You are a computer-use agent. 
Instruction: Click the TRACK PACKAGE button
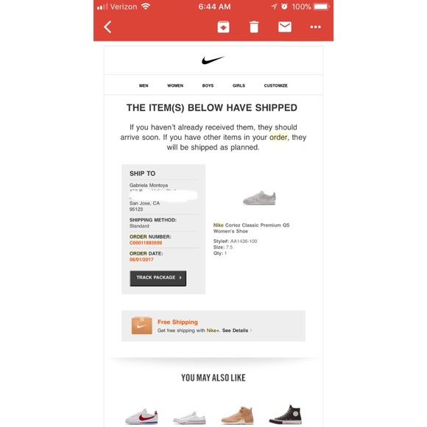point(158,278)
